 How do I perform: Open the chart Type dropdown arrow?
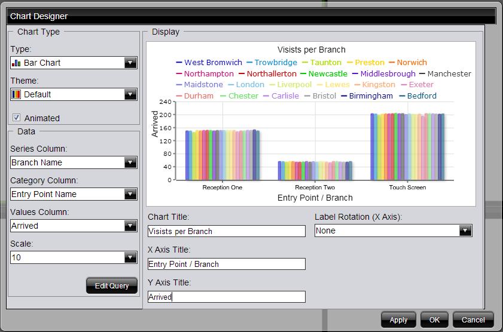130,63
